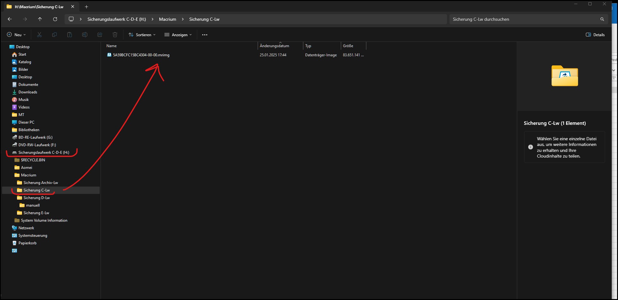Click the Datenträger-Image type cell
This screenshot has height=300, width=618.
pos(321,55)
